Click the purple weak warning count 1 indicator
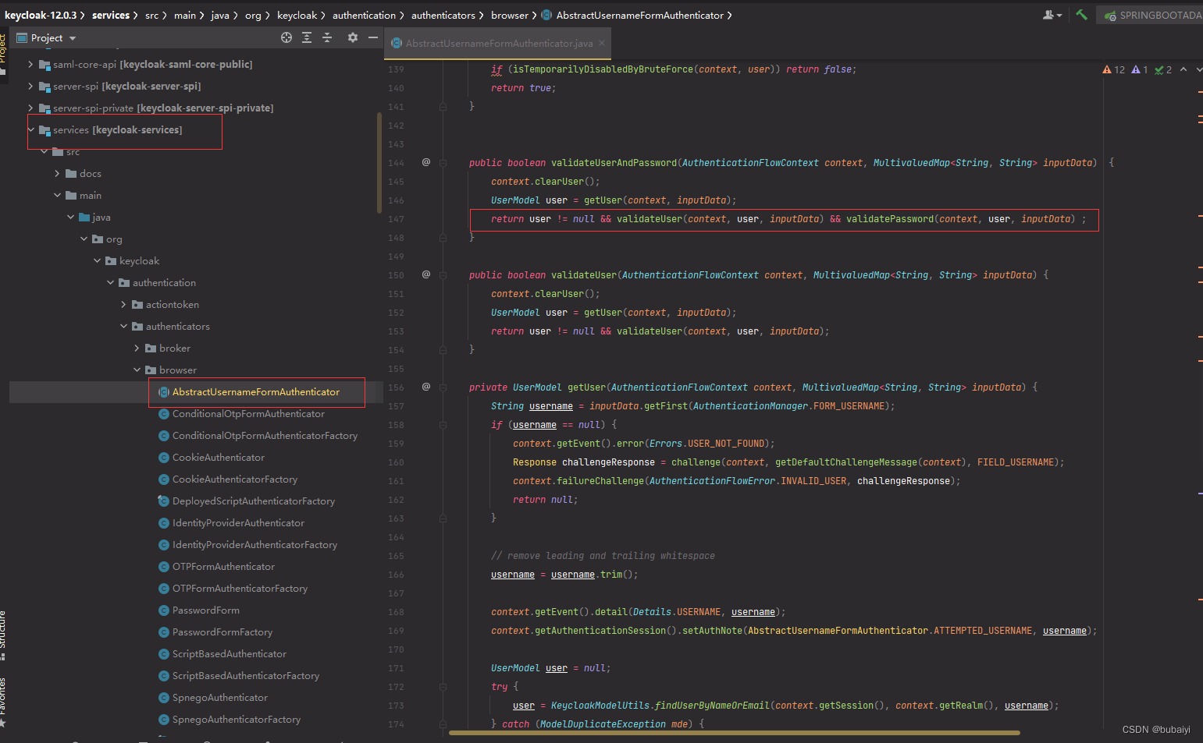The image size is (1203, 743). coord(1140,69)
